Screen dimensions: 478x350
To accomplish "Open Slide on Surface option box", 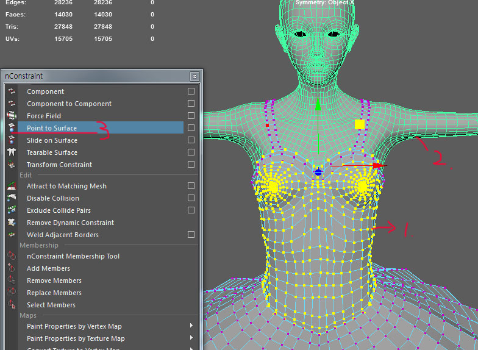I will click(191, 140).
